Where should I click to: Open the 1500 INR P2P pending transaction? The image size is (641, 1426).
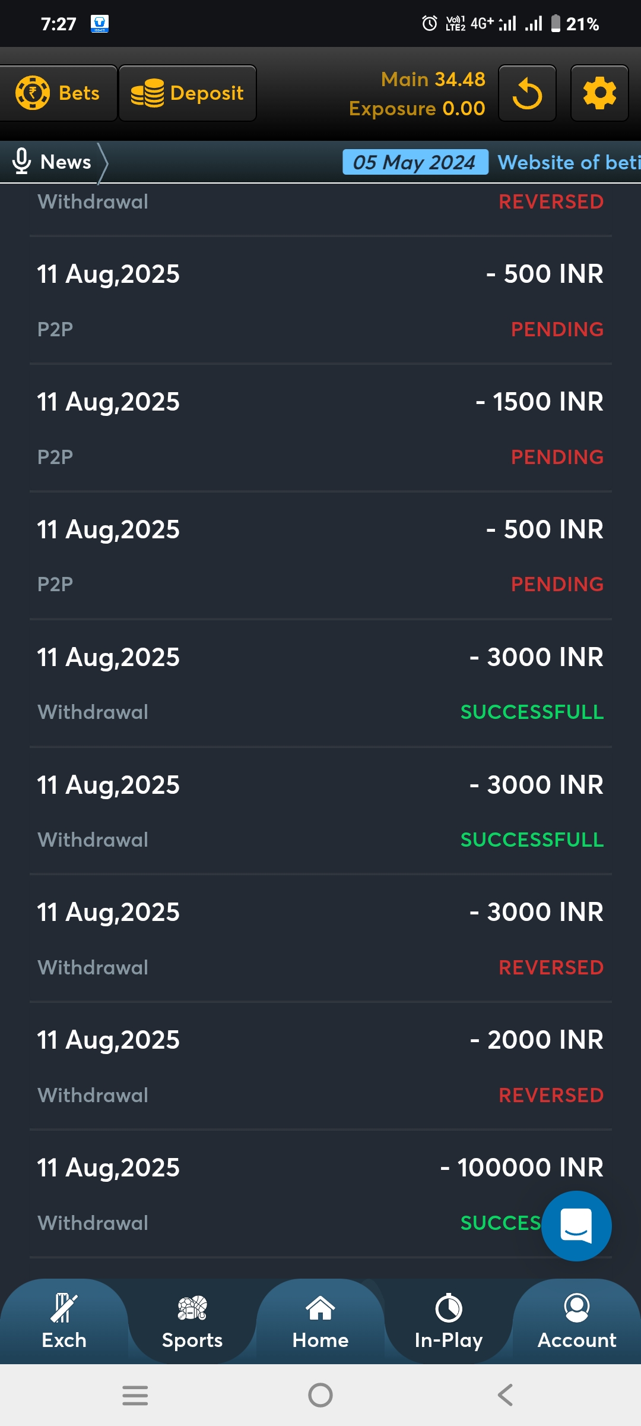(320, 428)
